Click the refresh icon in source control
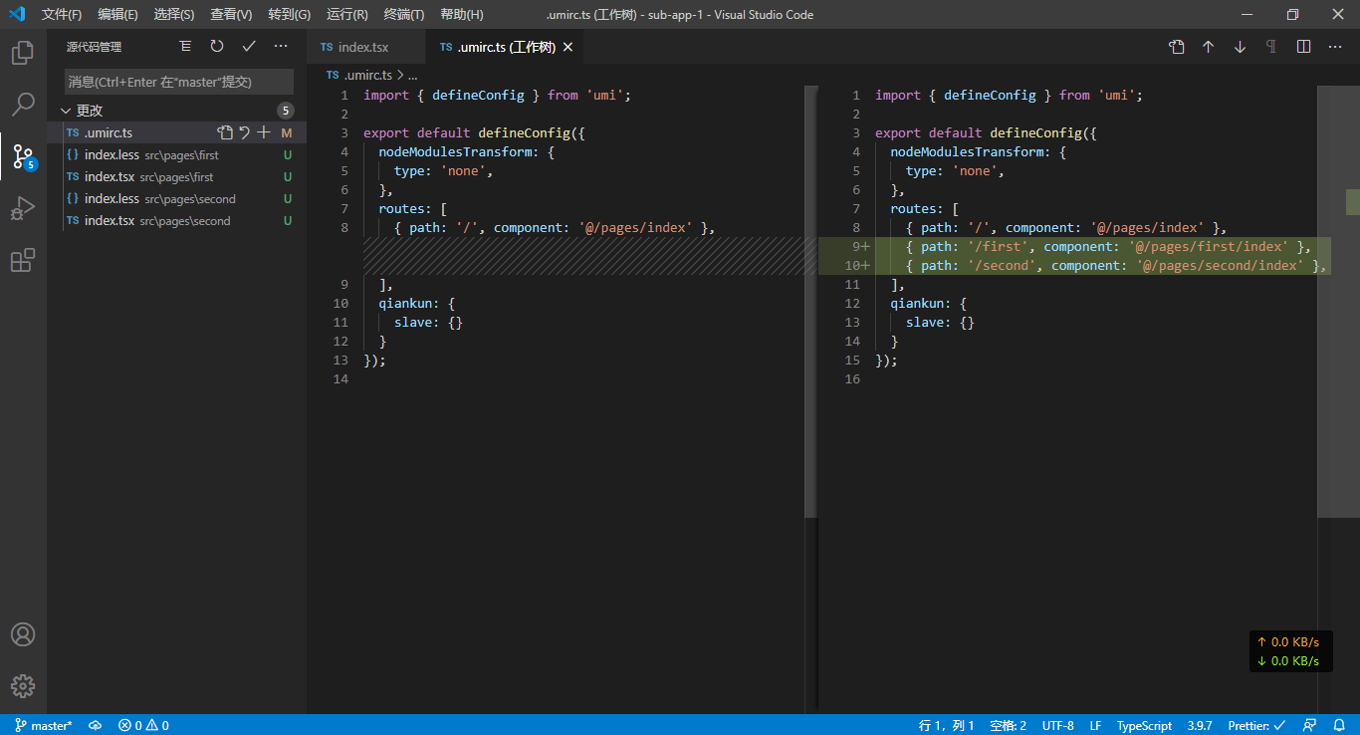Image resolution: width=1360 pixels, height=735 pixels. point(217,47)
